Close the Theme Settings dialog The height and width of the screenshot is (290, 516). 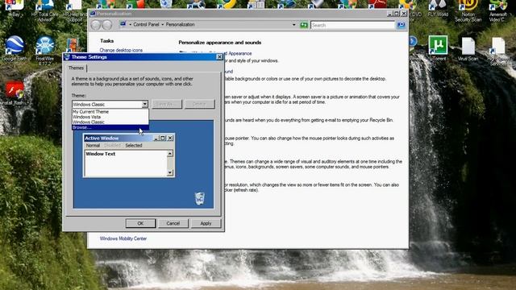pos(219,57)
